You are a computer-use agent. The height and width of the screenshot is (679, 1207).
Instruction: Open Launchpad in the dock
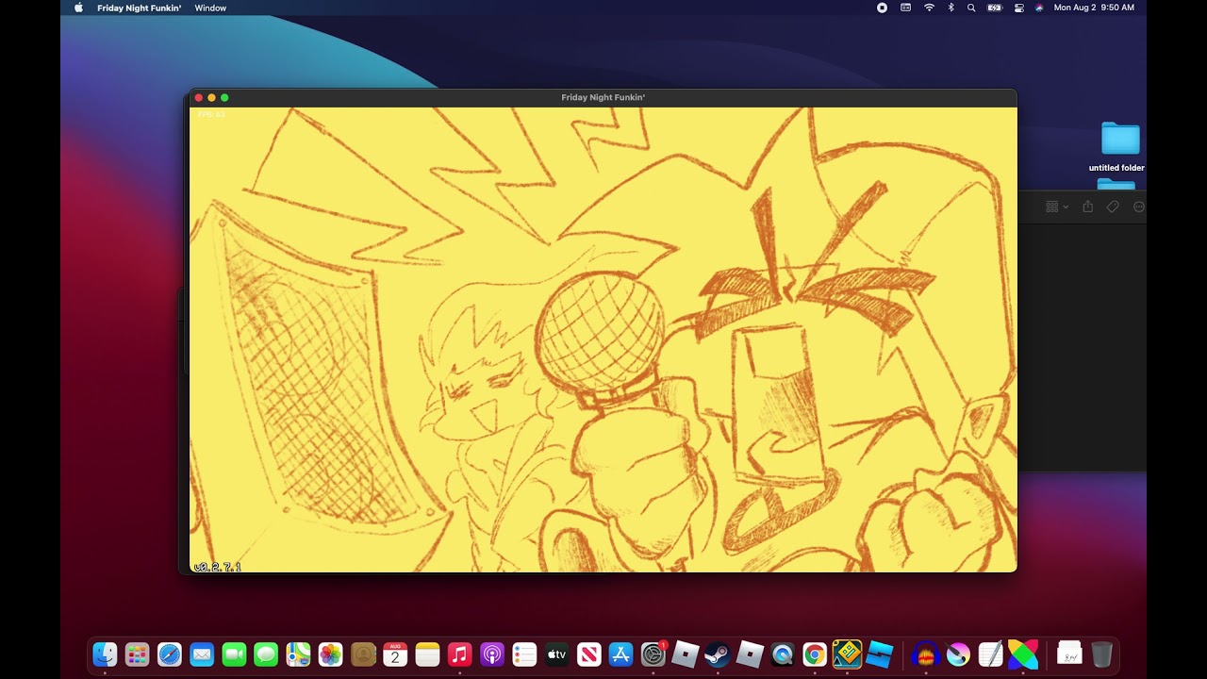(137, 654)
